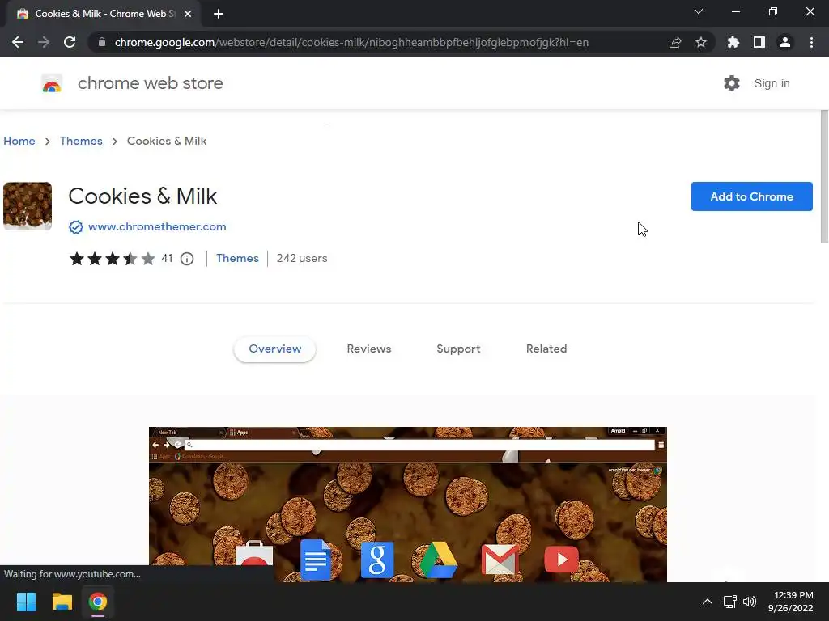829x621 pixels.
Task: Click the forward navigation arrow
Action: pos(44,42)
